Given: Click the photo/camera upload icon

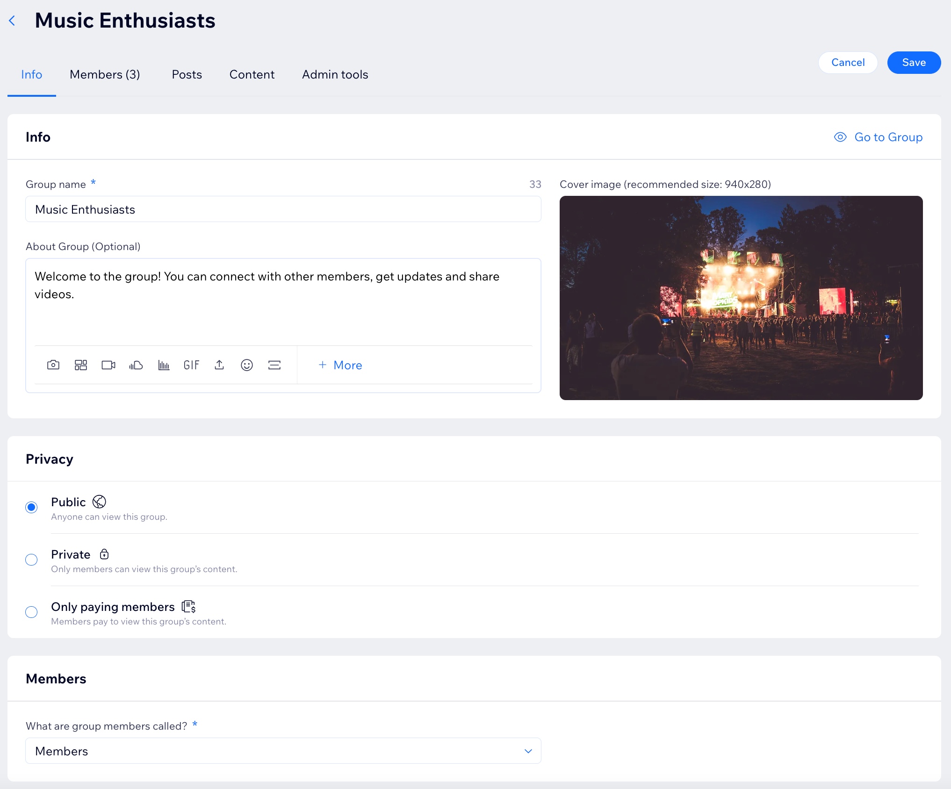Looking at the screenshot, I should point(54,365).
